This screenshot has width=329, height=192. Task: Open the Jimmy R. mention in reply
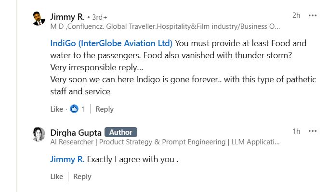[x=67, y=159]
